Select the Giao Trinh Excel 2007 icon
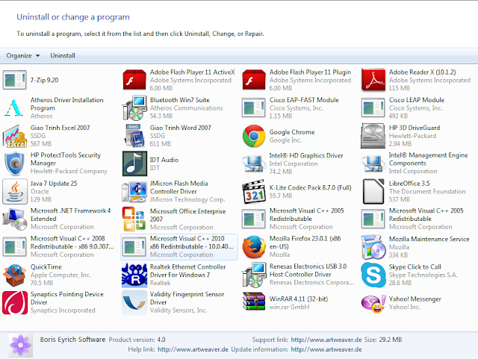This screenshot has width=478, height=359. [15, 136]
